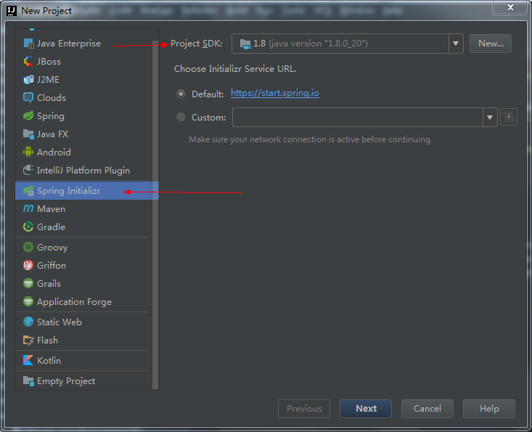Image resolution: width=532 pixels, height=432 pixels.
Task: Click the Gradle icon in list
Action: pyautogui.click(x=28, y=227)
